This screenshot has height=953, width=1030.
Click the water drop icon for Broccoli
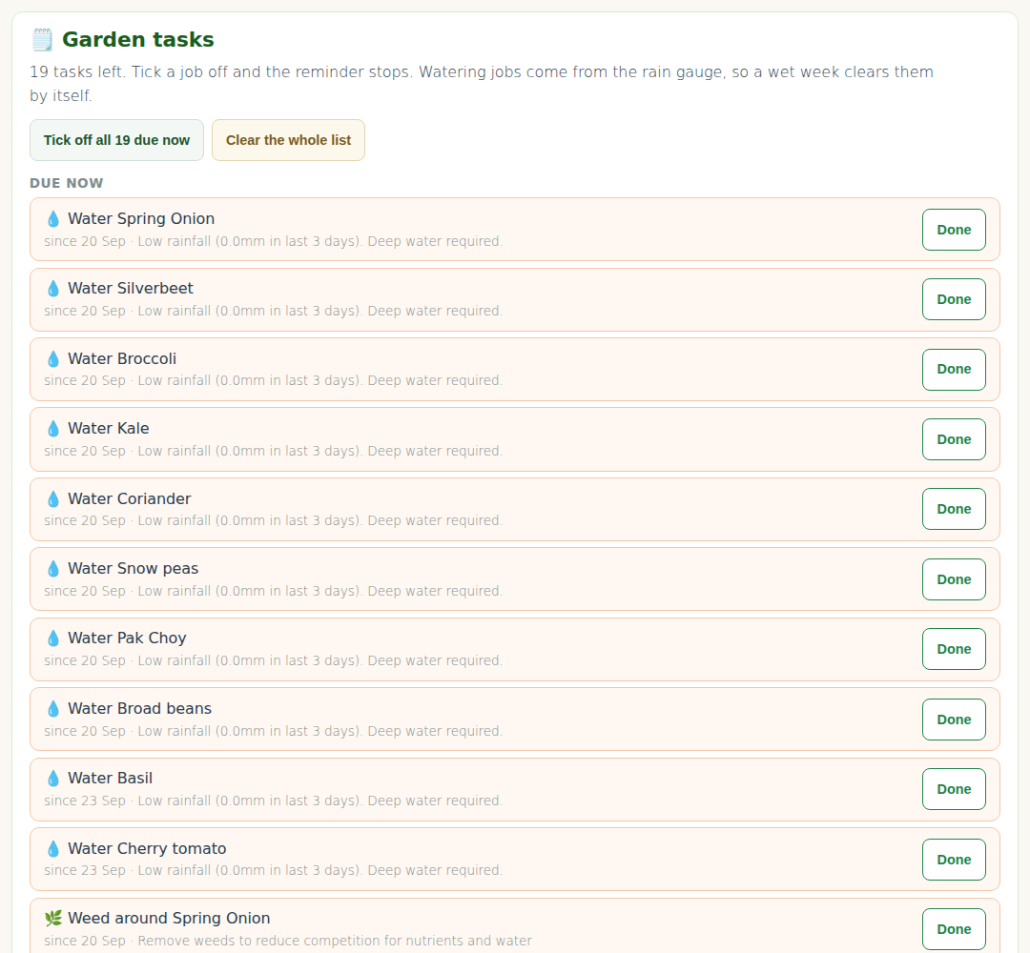(x=53, y=358)
